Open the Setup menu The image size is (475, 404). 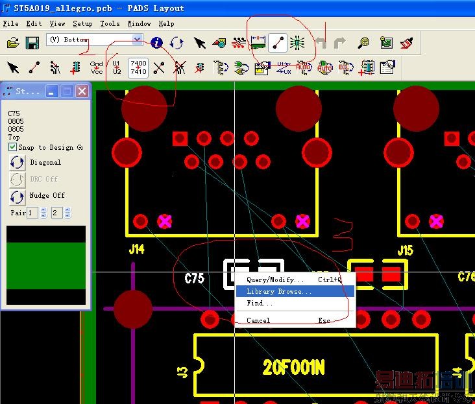click(82, 23)
